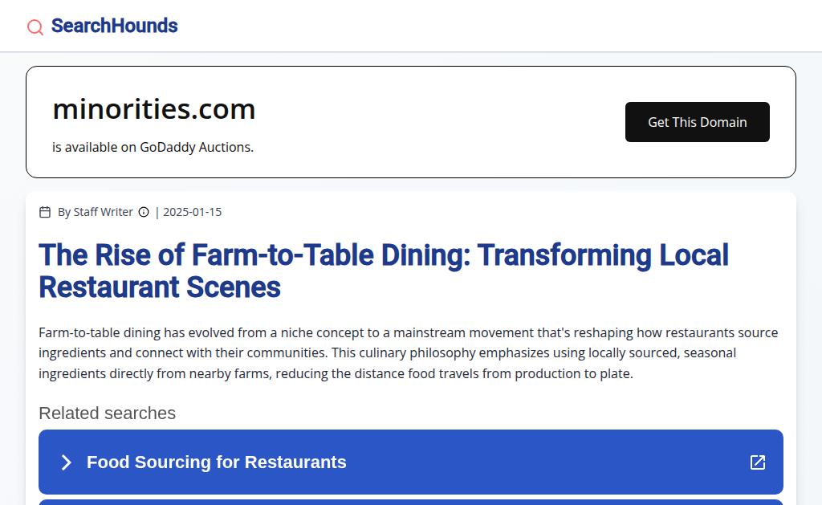This screenshot has height=505, width=822.
Task: Expand the Food Sourcing chevron arrow
Action: 67,462
